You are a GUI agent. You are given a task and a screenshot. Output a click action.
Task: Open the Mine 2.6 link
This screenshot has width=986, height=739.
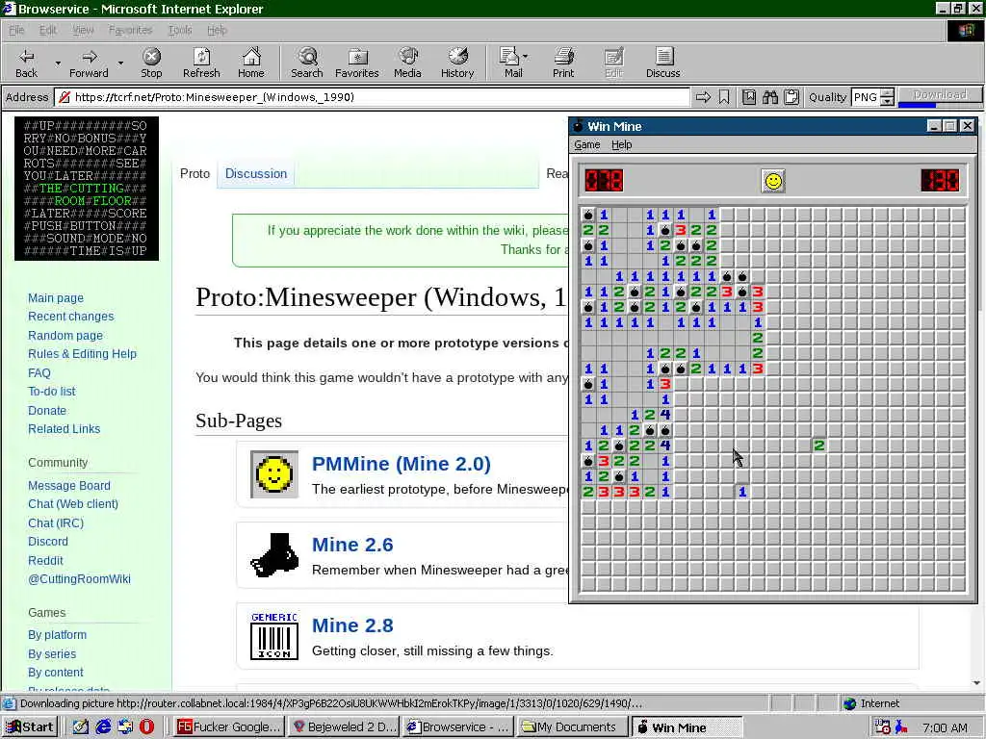pyautogui.click(x=352, y=545)
